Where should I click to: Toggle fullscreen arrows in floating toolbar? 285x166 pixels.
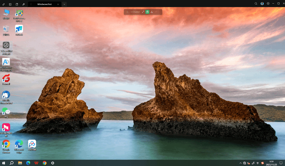pyautogui.click(x=143, y=12)
